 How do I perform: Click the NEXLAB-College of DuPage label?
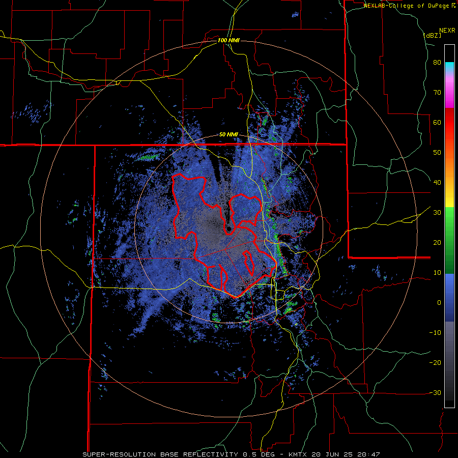point(407,6)
